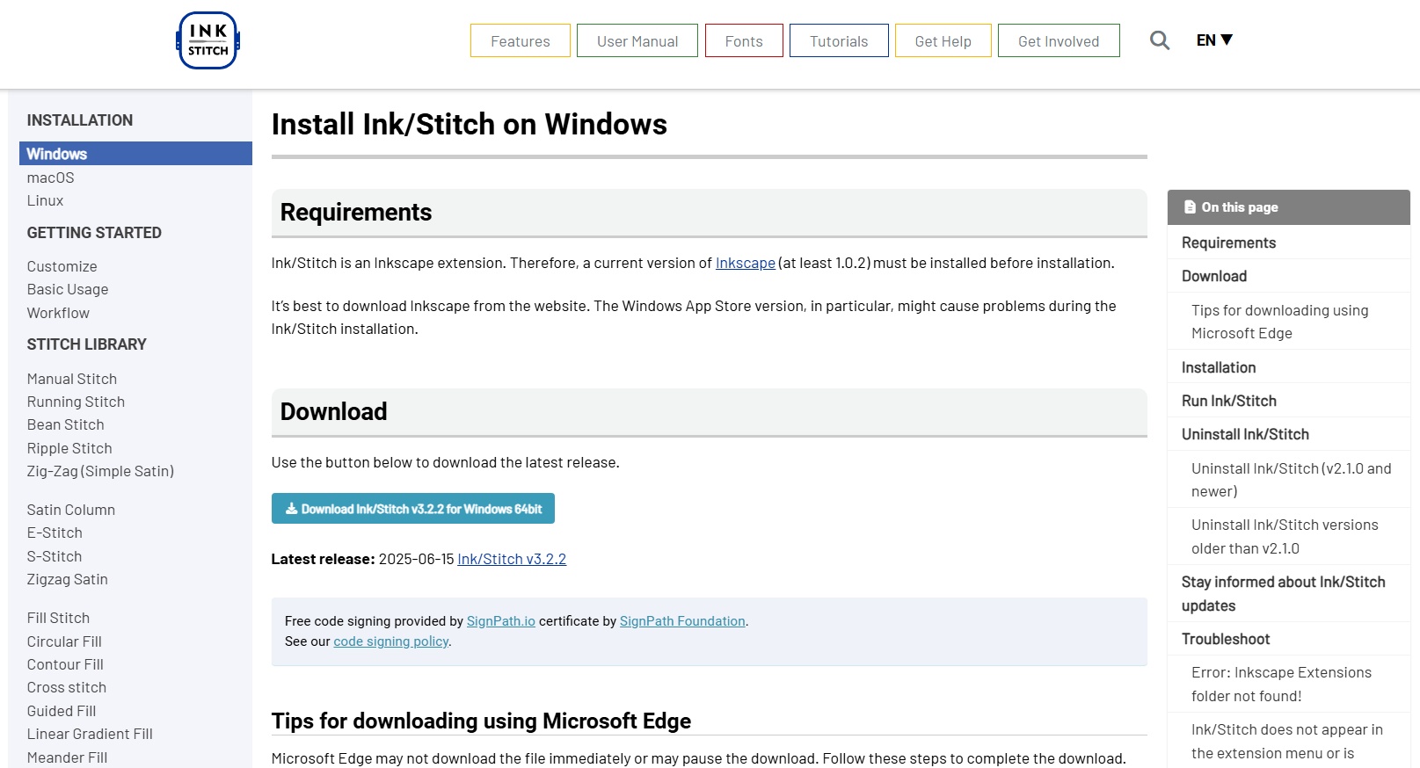Open the Fonts menu
Viewport: 1420px width, 768px height.
tap(744, 40)
